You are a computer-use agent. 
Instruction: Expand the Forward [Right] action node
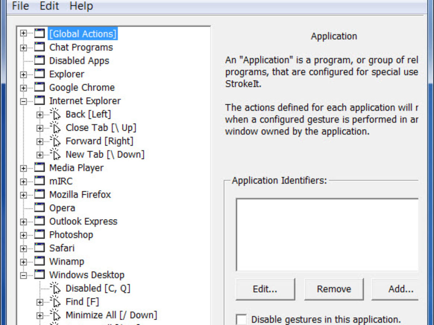[x=40, y=141]
